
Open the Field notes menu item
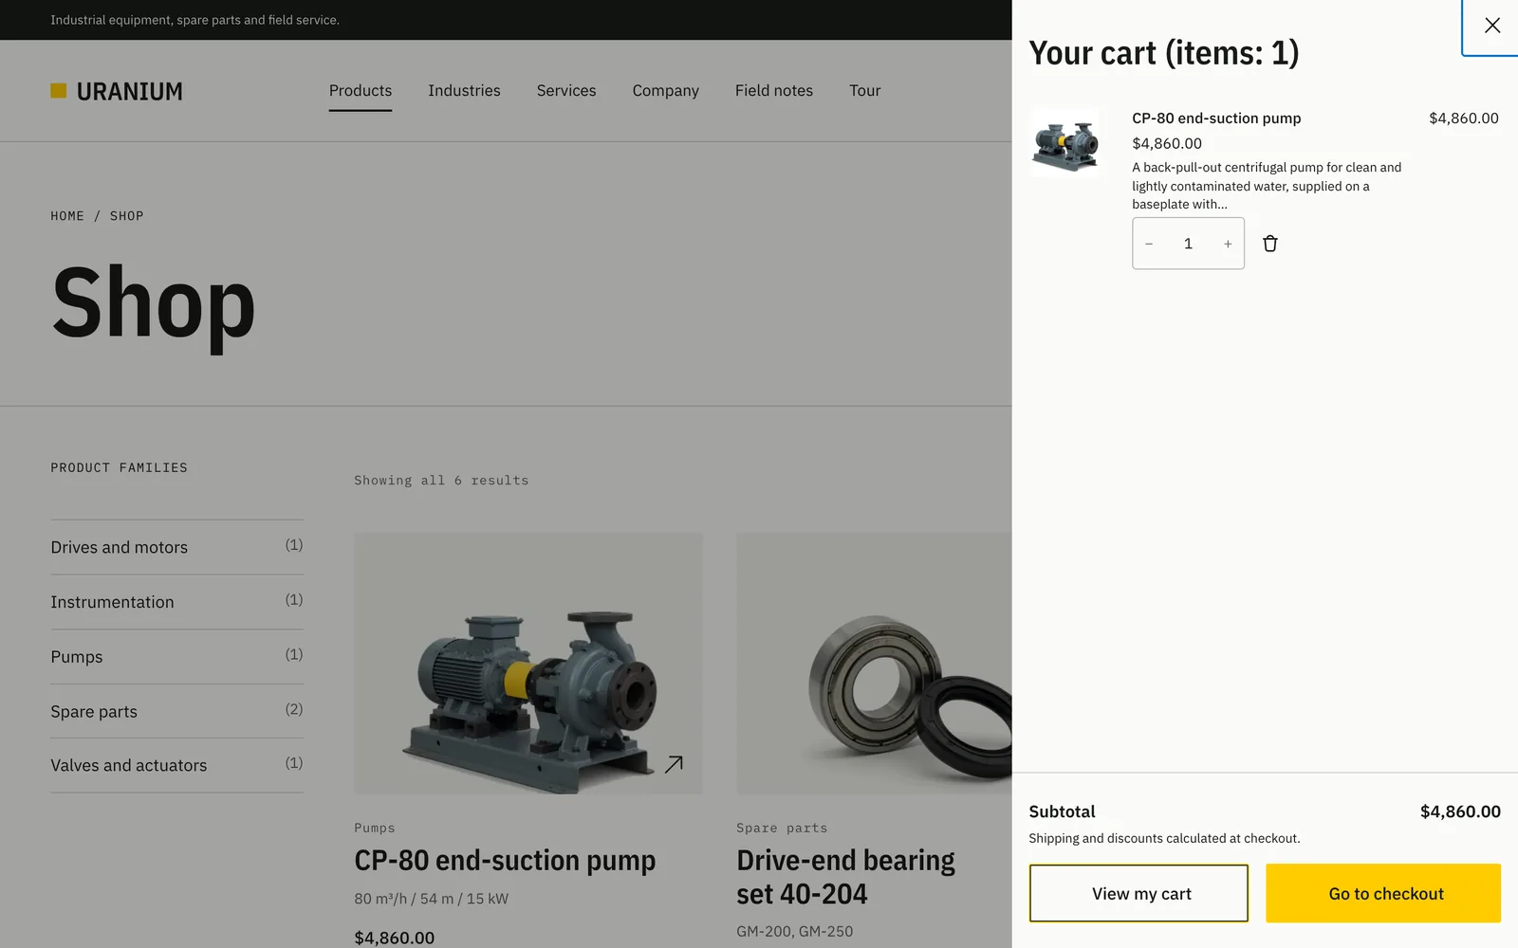[x=774, y=91]
